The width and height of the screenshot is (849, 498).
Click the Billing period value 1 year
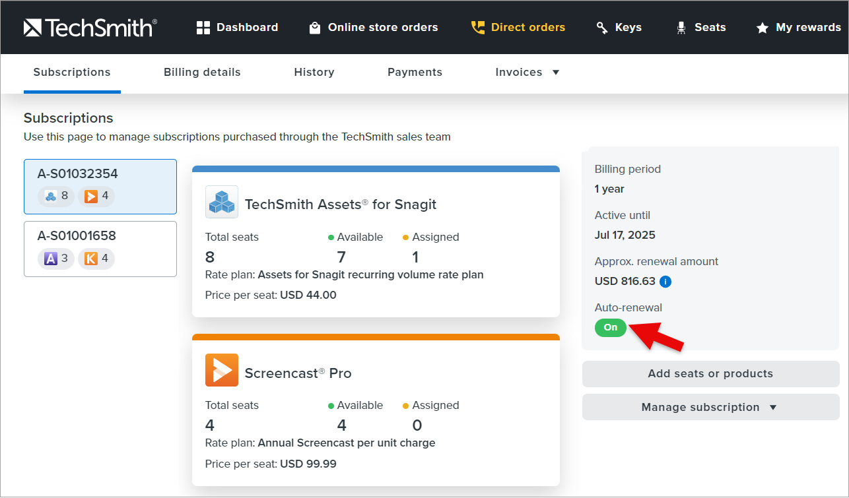(609, 189)
